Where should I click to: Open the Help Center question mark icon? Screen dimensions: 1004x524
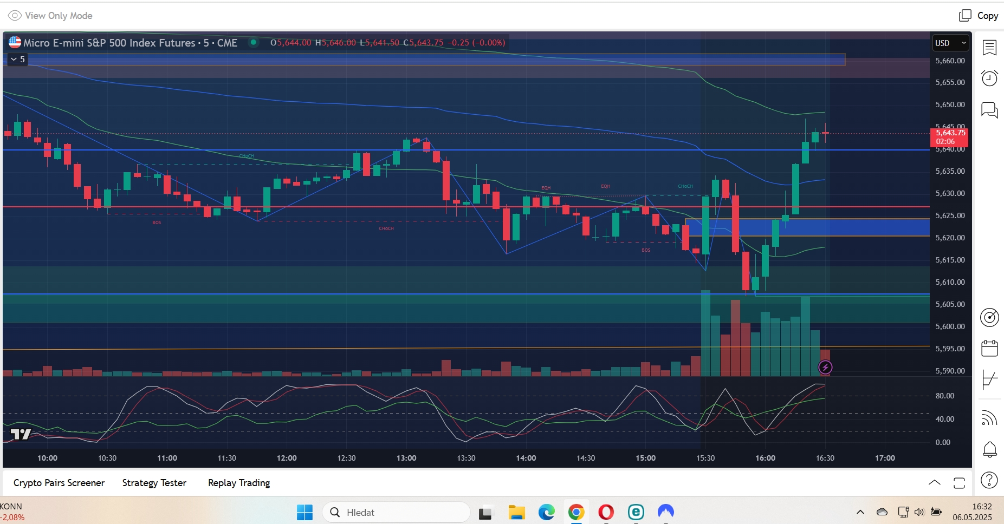(989, 480)
